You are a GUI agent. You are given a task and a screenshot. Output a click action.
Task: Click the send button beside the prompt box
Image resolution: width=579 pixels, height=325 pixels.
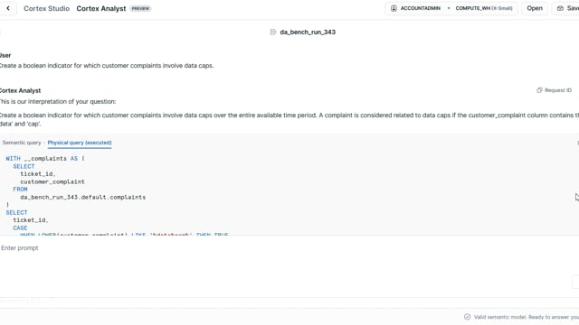coord(575,281)
